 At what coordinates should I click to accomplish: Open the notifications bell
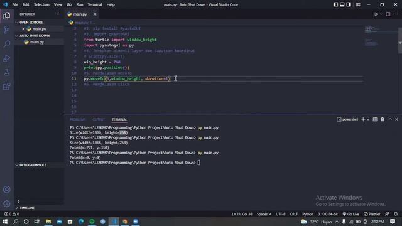[x=396, y=214]
